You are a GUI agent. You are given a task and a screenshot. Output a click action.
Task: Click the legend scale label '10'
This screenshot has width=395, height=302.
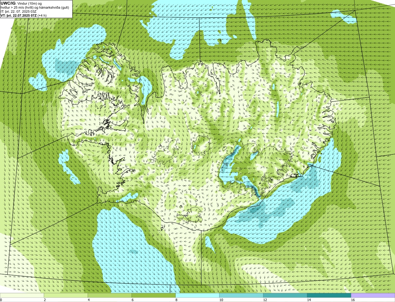coord(221,300)
